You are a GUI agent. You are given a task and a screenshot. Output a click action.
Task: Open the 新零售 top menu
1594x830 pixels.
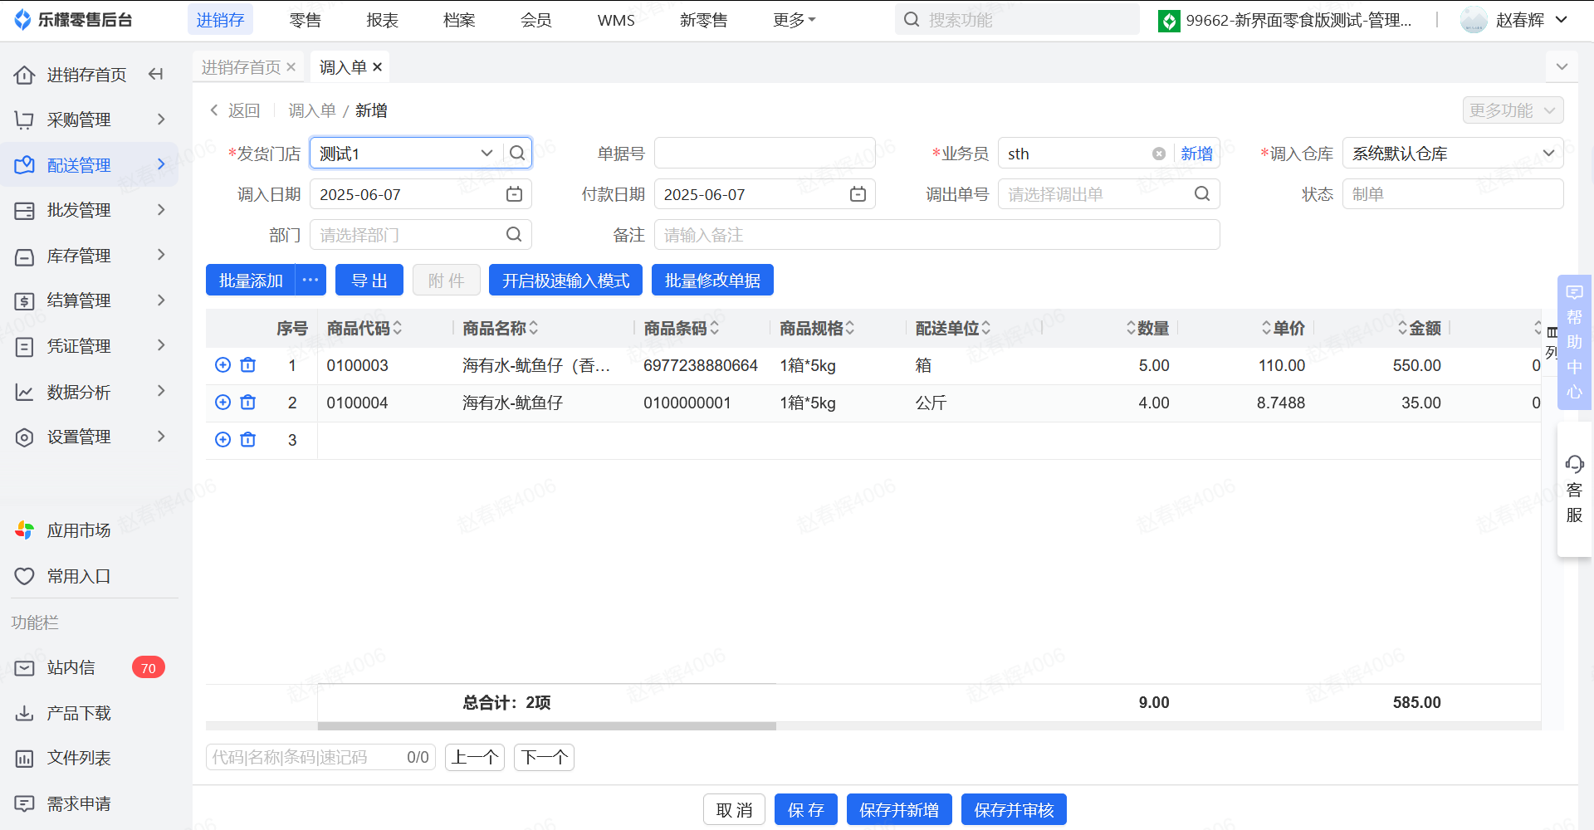coord(703,20)
